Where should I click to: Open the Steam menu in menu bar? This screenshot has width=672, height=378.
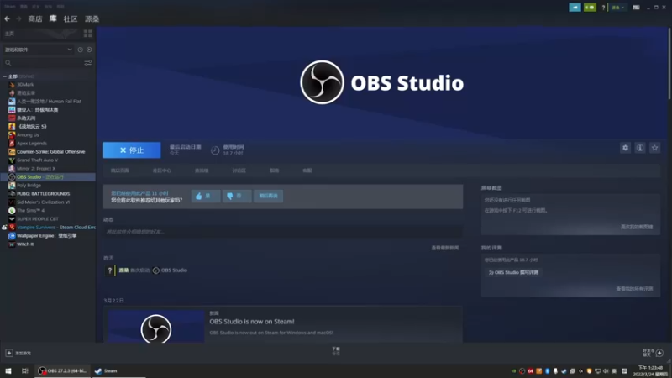coord(10,7)
